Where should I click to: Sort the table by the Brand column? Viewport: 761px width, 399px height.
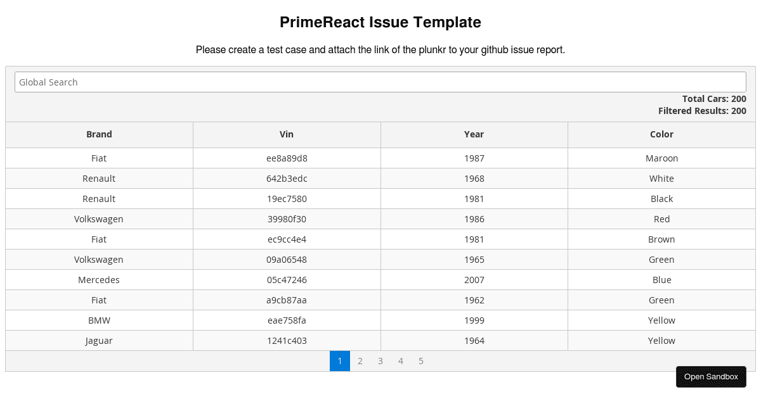pyautogui.click(x=99, y=134)
